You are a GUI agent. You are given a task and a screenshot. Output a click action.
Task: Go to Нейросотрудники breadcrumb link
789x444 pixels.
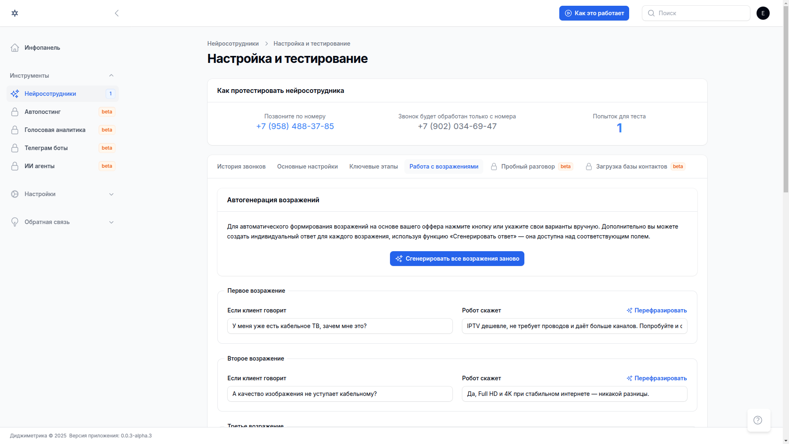[233, 44]
